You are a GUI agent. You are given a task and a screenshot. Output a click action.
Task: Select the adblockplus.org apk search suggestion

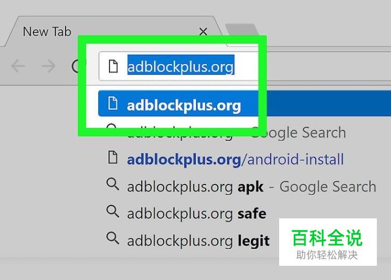[x=251, y=187]
